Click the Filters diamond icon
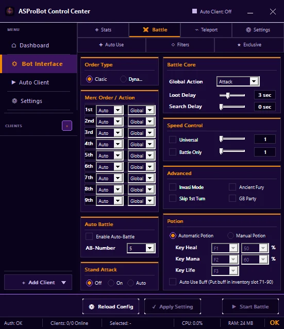 pos(173,45)
